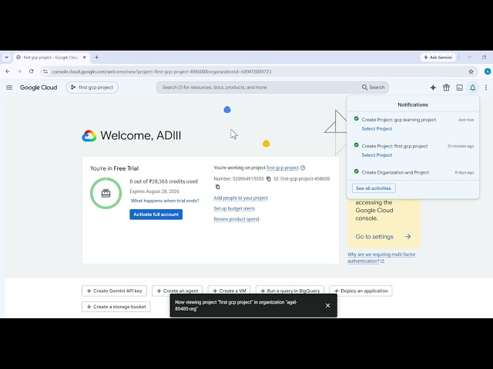Open Set up budget alerts link
The height and width of the screenshot is (369, 493).
pyautogui.click(x=234, y=208)
